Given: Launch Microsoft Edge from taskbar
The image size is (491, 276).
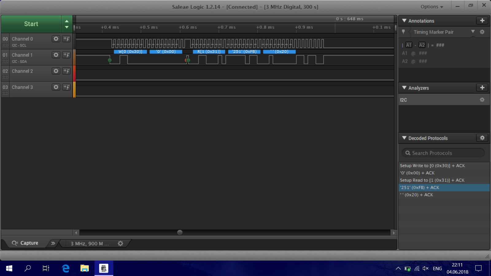Looking at the screenshot, I should click(66, 268).
